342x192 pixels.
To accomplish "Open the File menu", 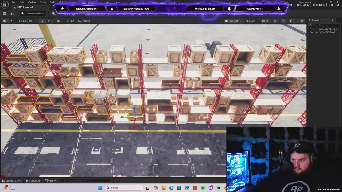I will 14,2.
